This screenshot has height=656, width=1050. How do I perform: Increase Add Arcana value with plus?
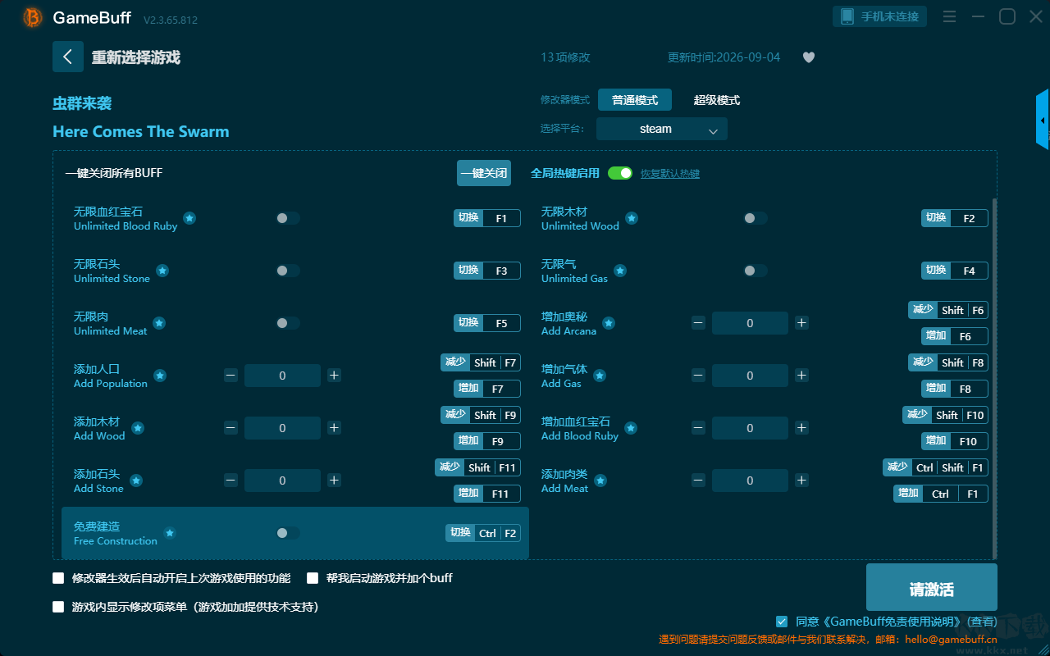tap(801, 323)
